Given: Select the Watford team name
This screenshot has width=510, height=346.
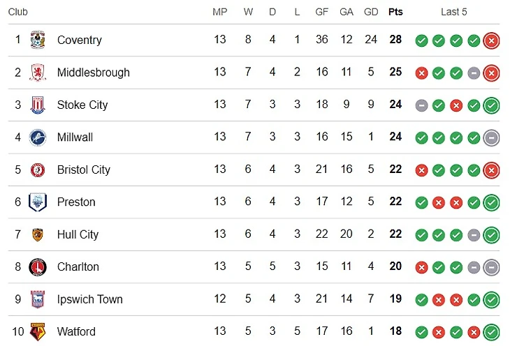Looking at the screenshot, I should (76, 331).
